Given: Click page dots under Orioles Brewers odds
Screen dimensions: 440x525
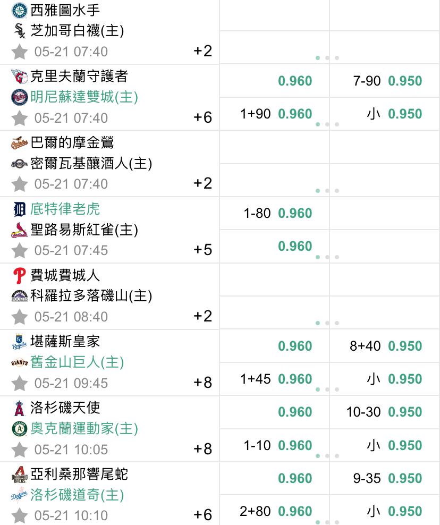Looking at the screenshot, I should coord(327,191).
